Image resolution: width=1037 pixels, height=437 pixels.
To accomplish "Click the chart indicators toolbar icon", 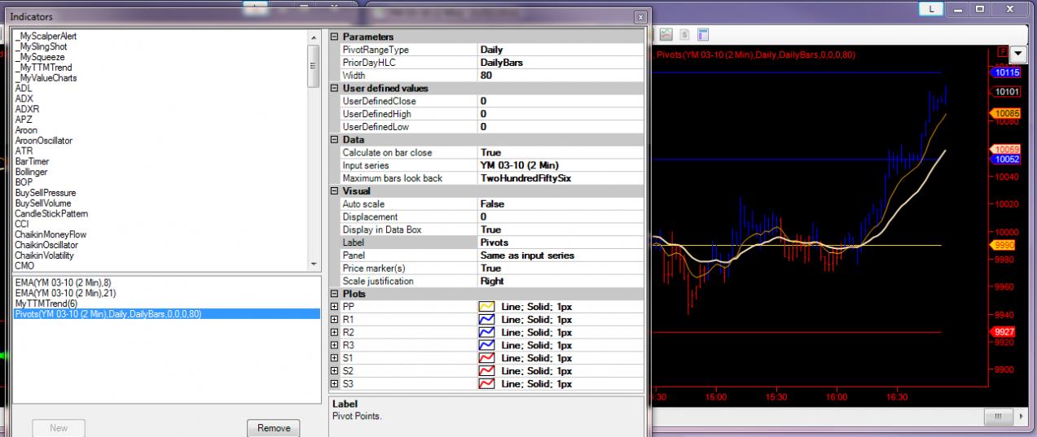I will [x=666, y=34].
